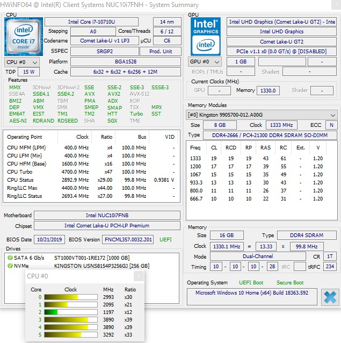Click the tRFC 234 field

coord(330,267)
